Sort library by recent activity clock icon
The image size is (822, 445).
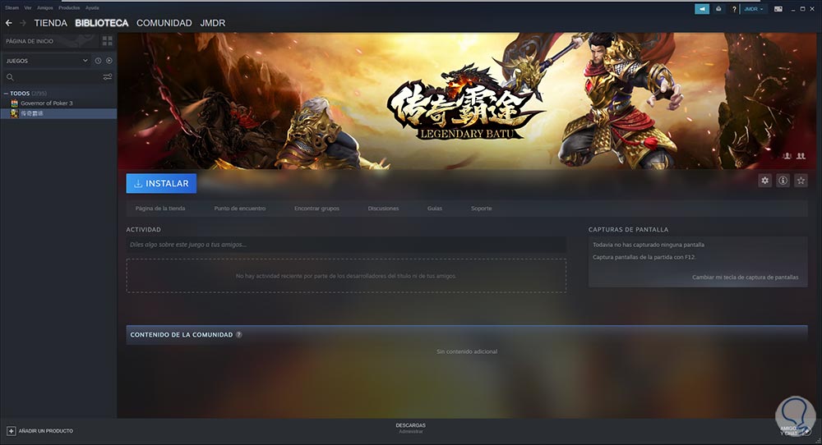click(x=98, y=61)
